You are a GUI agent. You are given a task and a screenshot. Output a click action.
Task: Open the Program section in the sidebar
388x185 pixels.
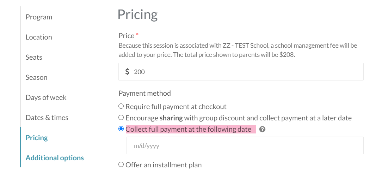(39, 17)
